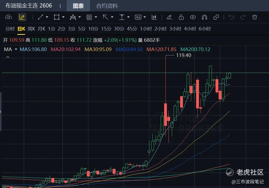Expand the Fibonacci tool dropdown arrow

[96, 17]
